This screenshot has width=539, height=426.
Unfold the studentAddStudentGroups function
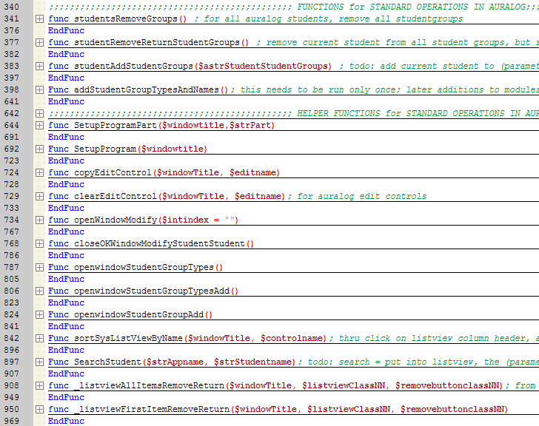[39, 66]
